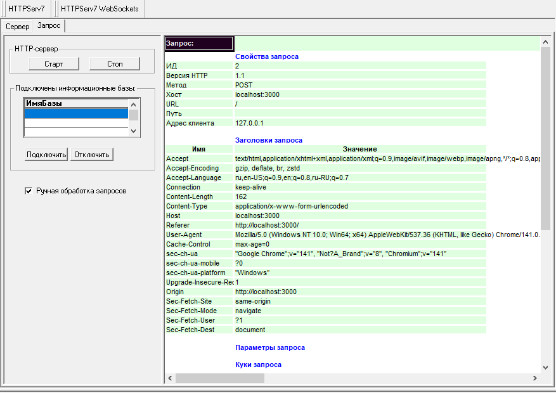The image size is (556, 393).
Task: Click the request panel scroll-down arrow
Action: 545,367
